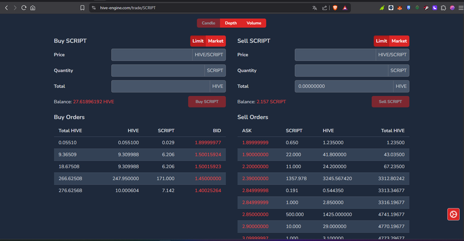464x241 pixels.
Task: Click sell order HIVE value 41.800000
Action: coord(334,155)
